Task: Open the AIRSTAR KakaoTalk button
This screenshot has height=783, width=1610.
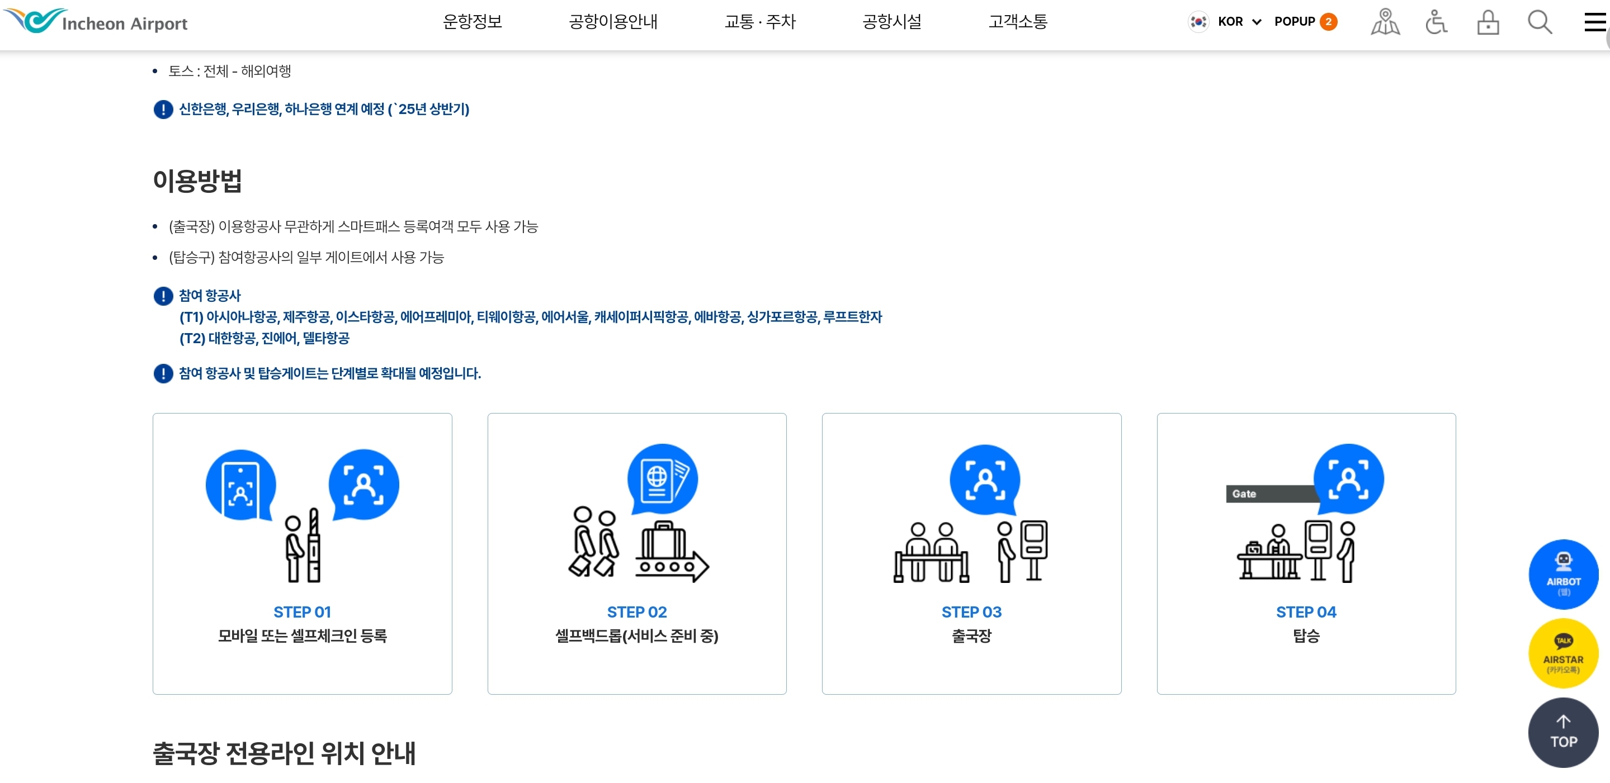Action: [1562, 653]
